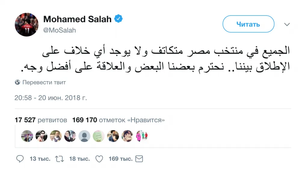Click the 13 тыс. reply count
Screen dimensions: 308x175
pos(40,158)
